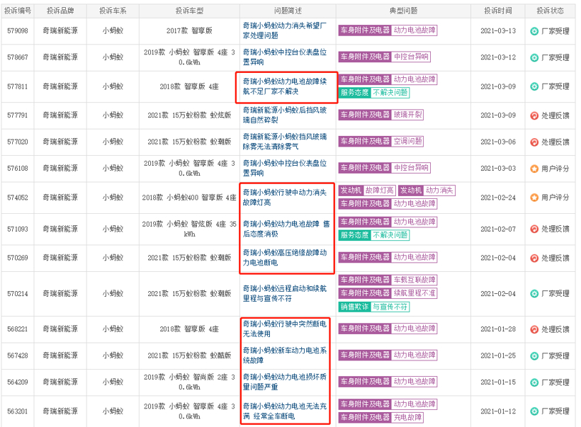Click status icon in row 577811
This screenshot has width=581, height=427.
[534, 86]
